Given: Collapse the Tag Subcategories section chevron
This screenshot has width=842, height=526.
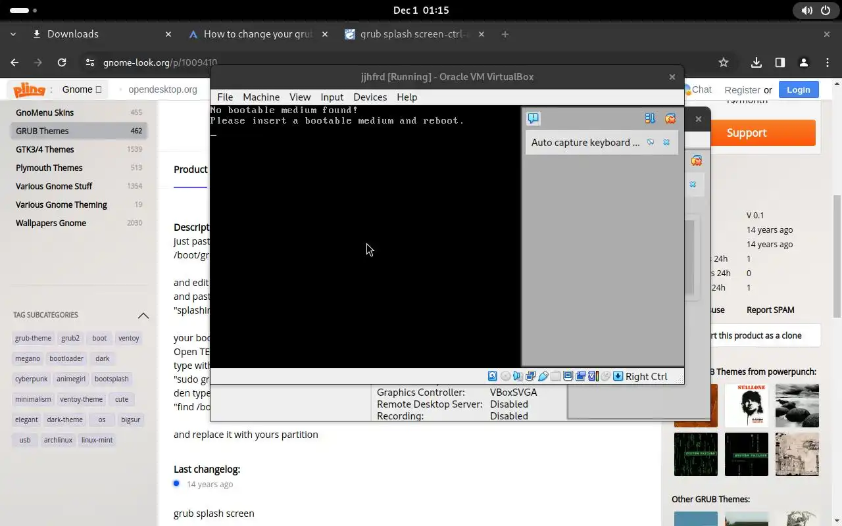Looking at the screenshot, I should click(143, 316).
